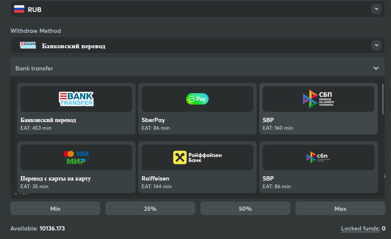Click 25% amount button
The image size is (391, 239).
pos(150,209)
